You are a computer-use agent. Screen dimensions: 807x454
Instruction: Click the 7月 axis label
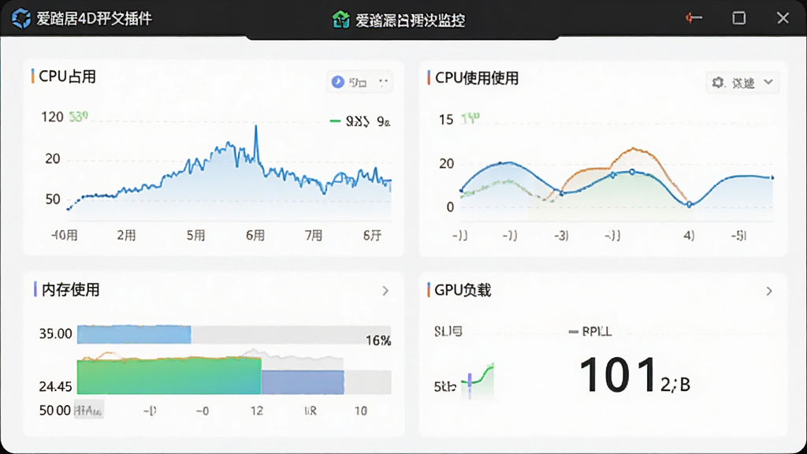coord(313,236)
